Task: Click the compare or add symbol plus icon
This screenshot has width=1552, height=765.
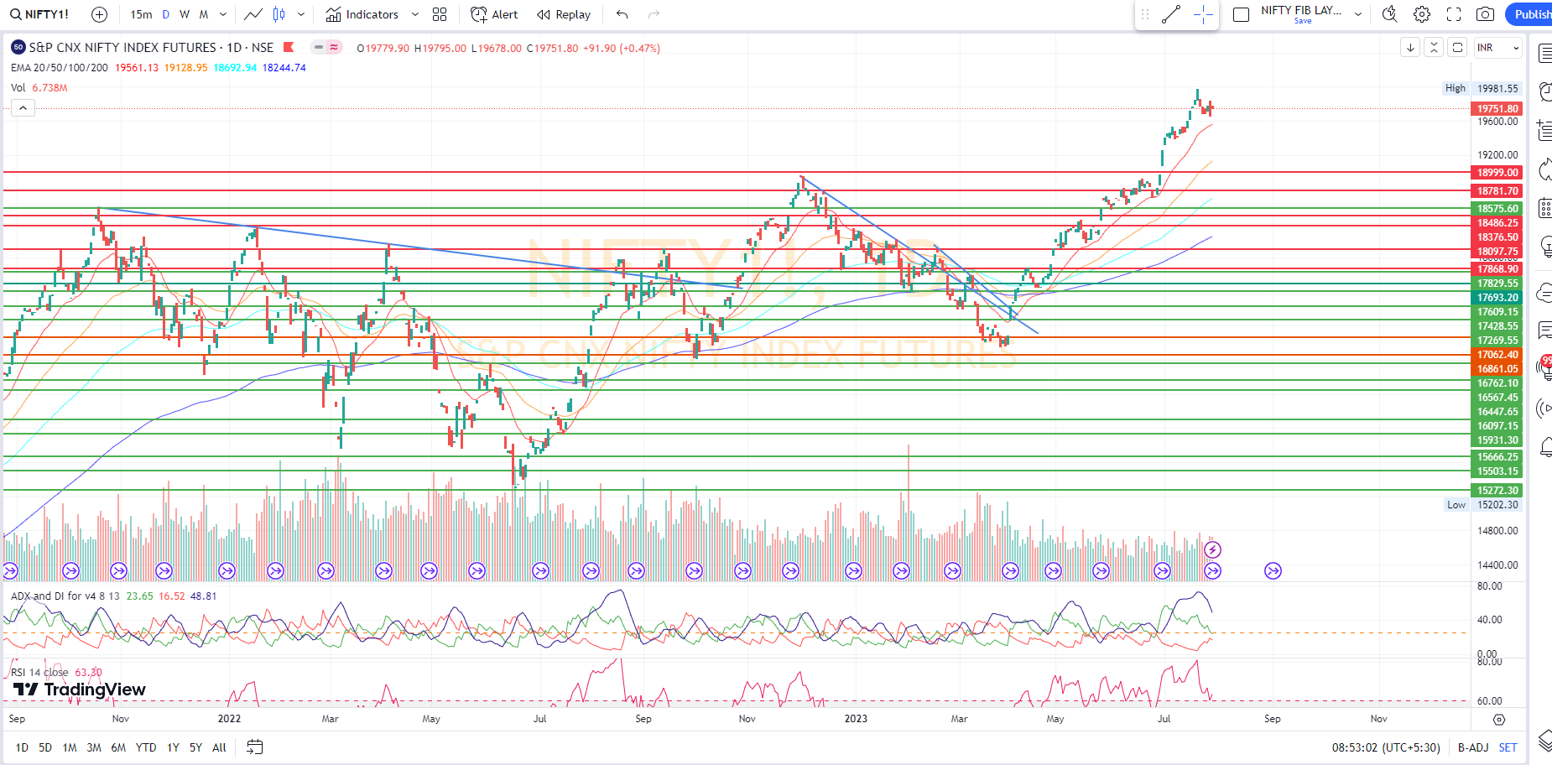Action: click(99, 14)
